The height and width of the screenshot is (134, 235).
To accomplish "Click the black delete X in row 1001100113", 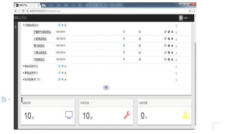I will (x=172, y=46).
